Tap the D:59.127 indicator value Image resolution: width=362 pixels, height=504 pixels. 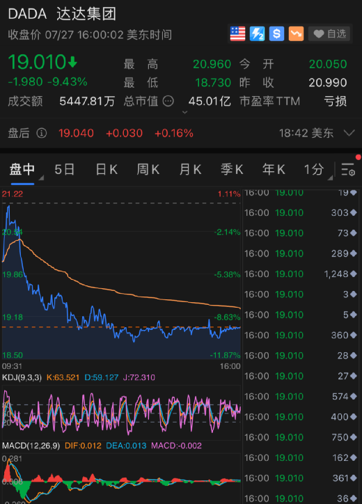(x=101, y=377)
